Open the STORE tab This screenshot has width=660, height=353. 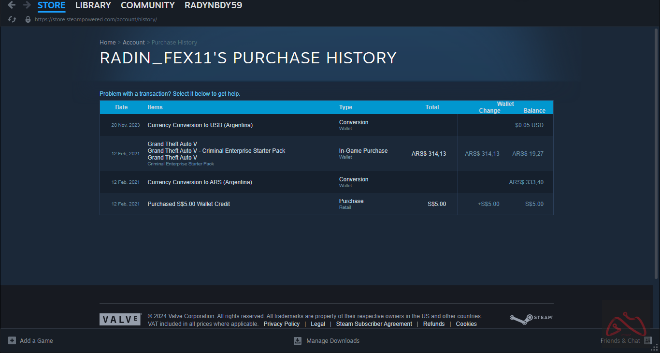[x=51, y=5]
